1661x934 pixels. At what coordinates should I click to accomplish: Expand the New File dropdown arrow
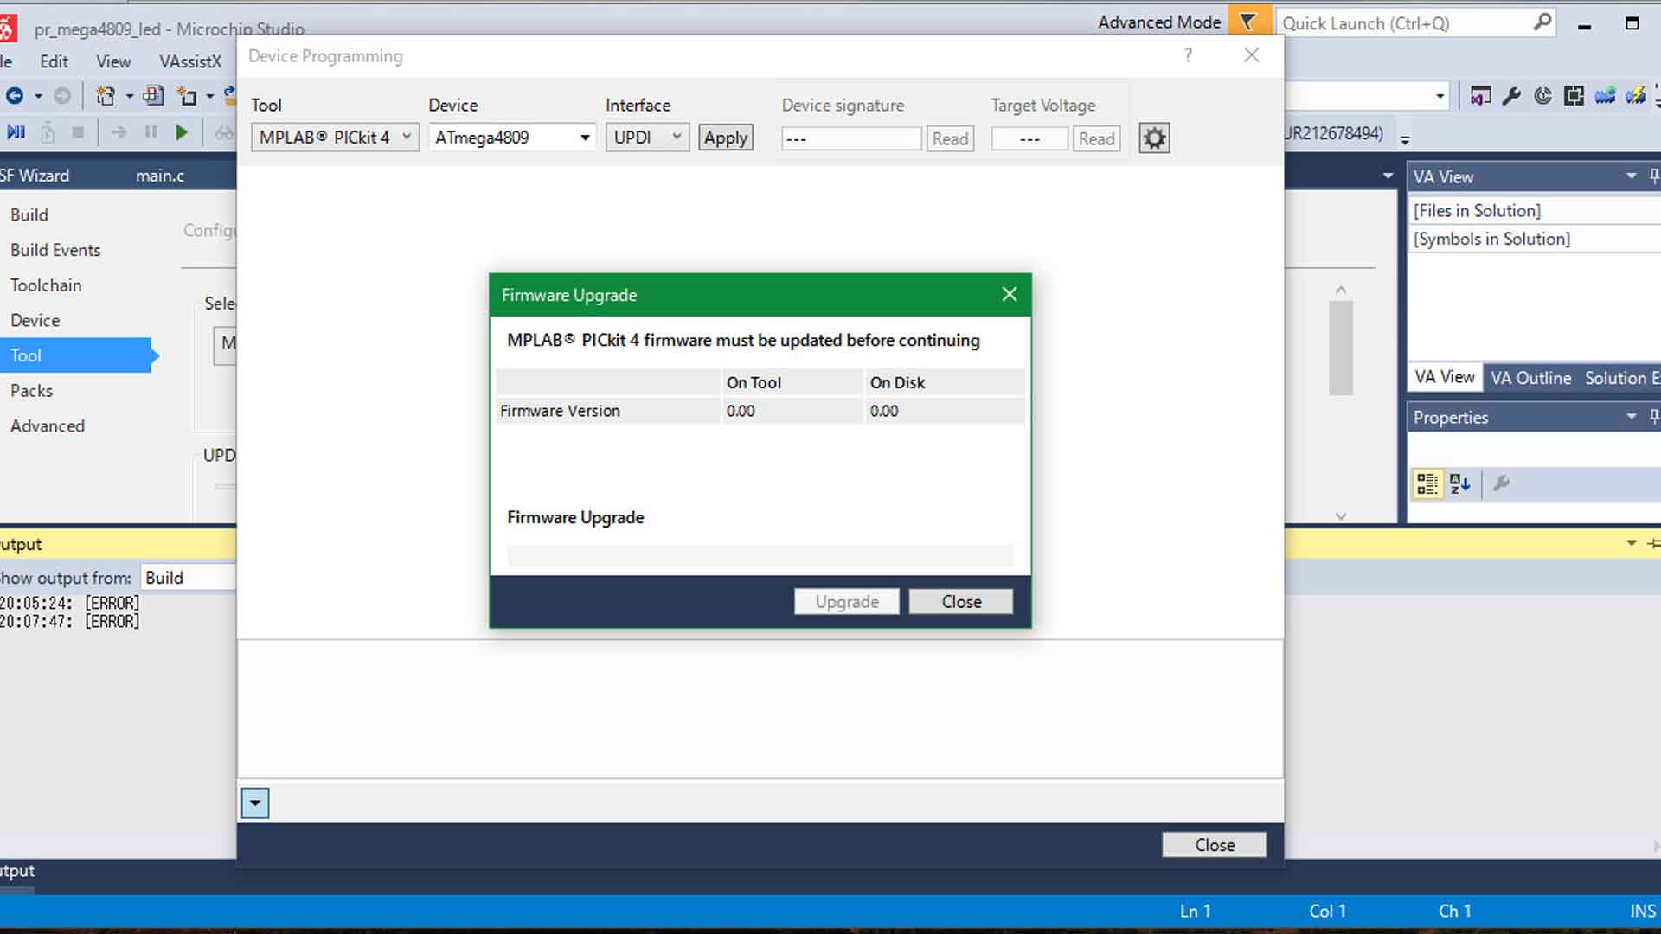pyautogui.click(x=209, y=96)
